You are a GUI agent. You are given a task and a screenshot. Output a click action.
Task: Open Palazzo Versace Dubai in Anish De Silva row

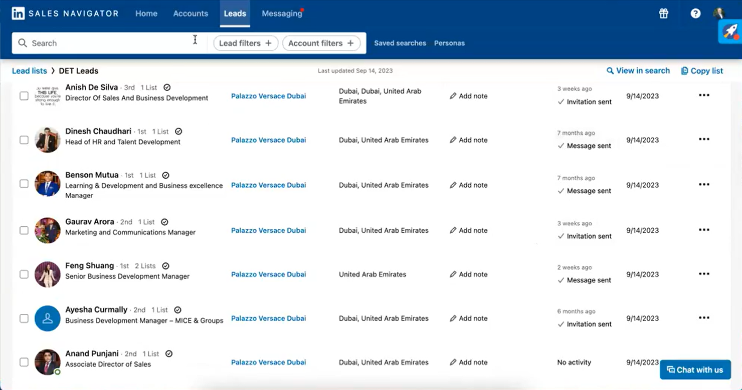(x=268, y=96)
